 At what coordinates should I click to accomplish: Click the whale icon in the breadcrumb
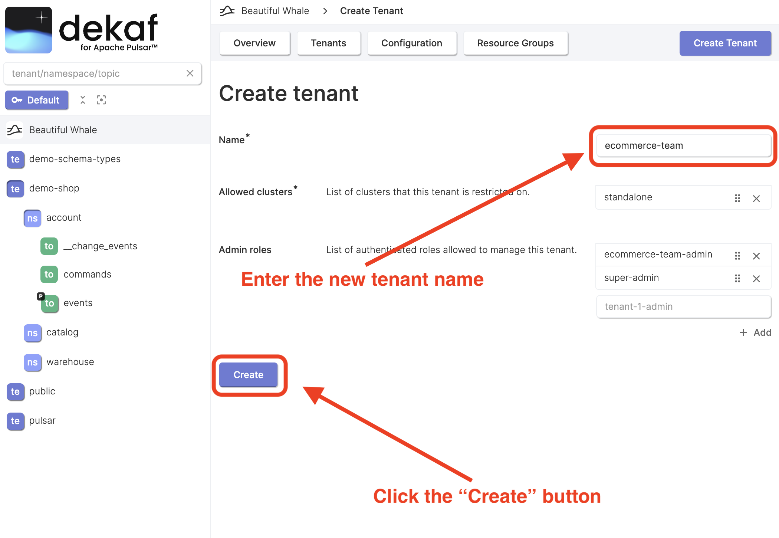[x=227, y=11]
